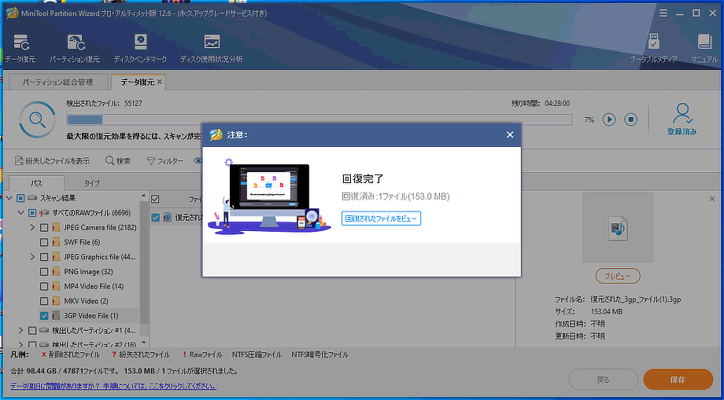Expand the JPEG Graphics file node

coord(32,257)
